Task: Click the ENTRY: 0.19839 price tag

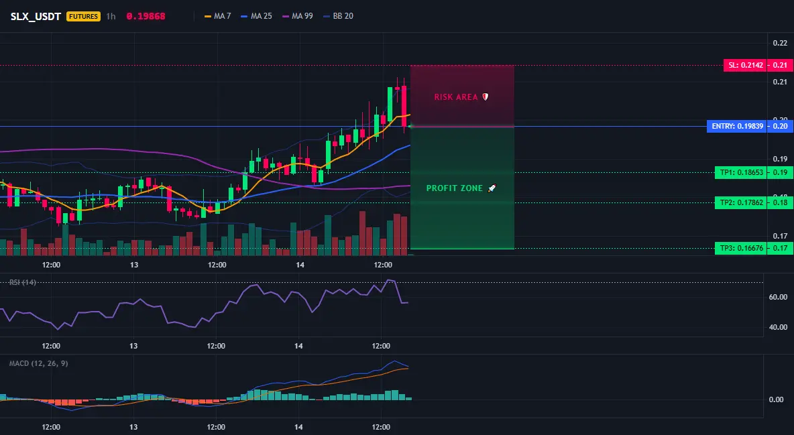Action: 737,126
